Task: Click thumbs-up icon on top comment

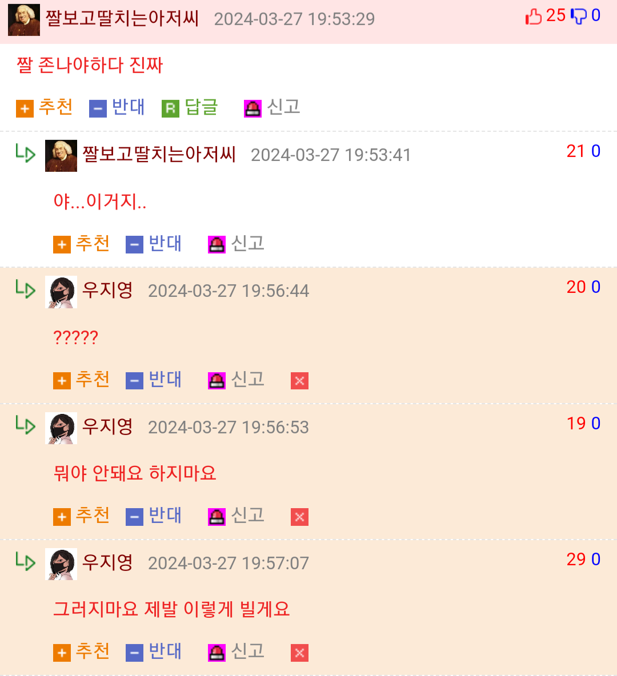Action: click(533, 17)
